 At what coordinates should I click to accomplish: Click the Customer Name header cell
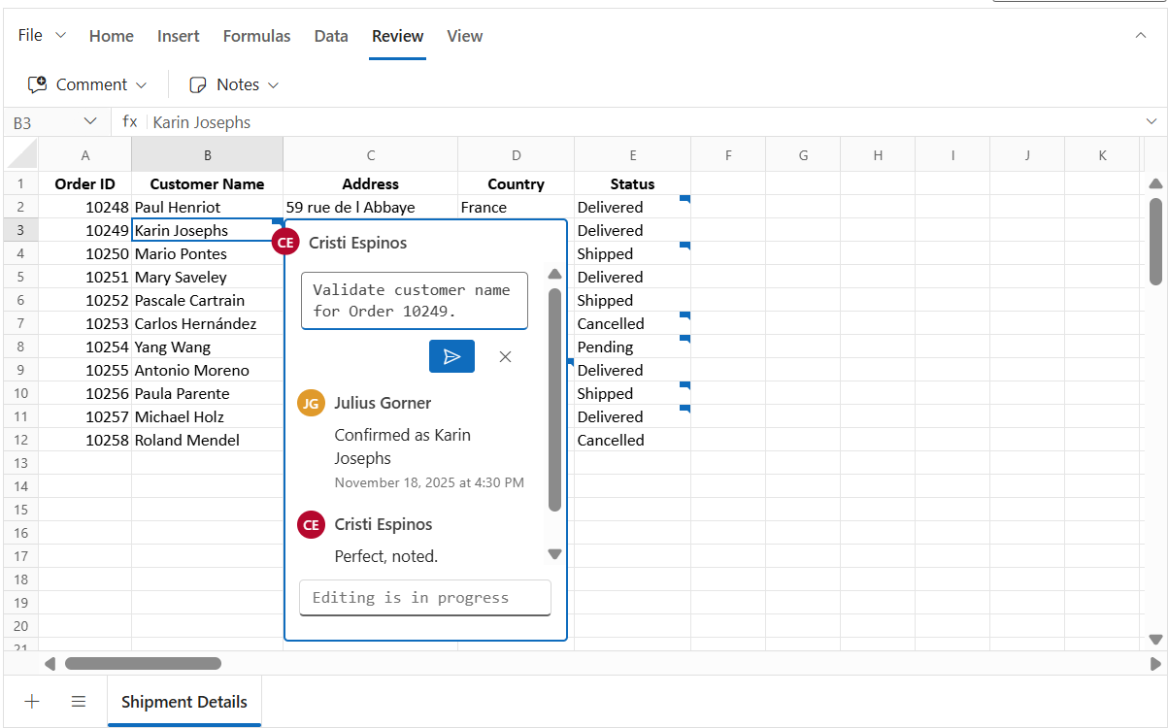[x=207, y=183]
